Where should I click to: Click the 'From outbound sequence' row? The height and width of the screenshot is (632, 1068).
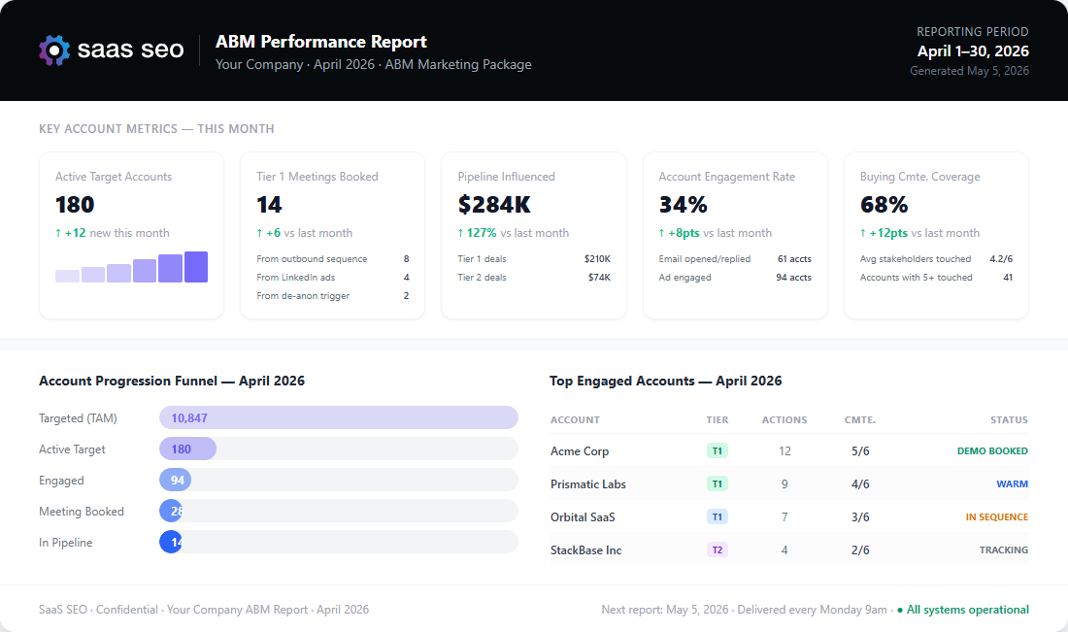[x=332, y=259]
